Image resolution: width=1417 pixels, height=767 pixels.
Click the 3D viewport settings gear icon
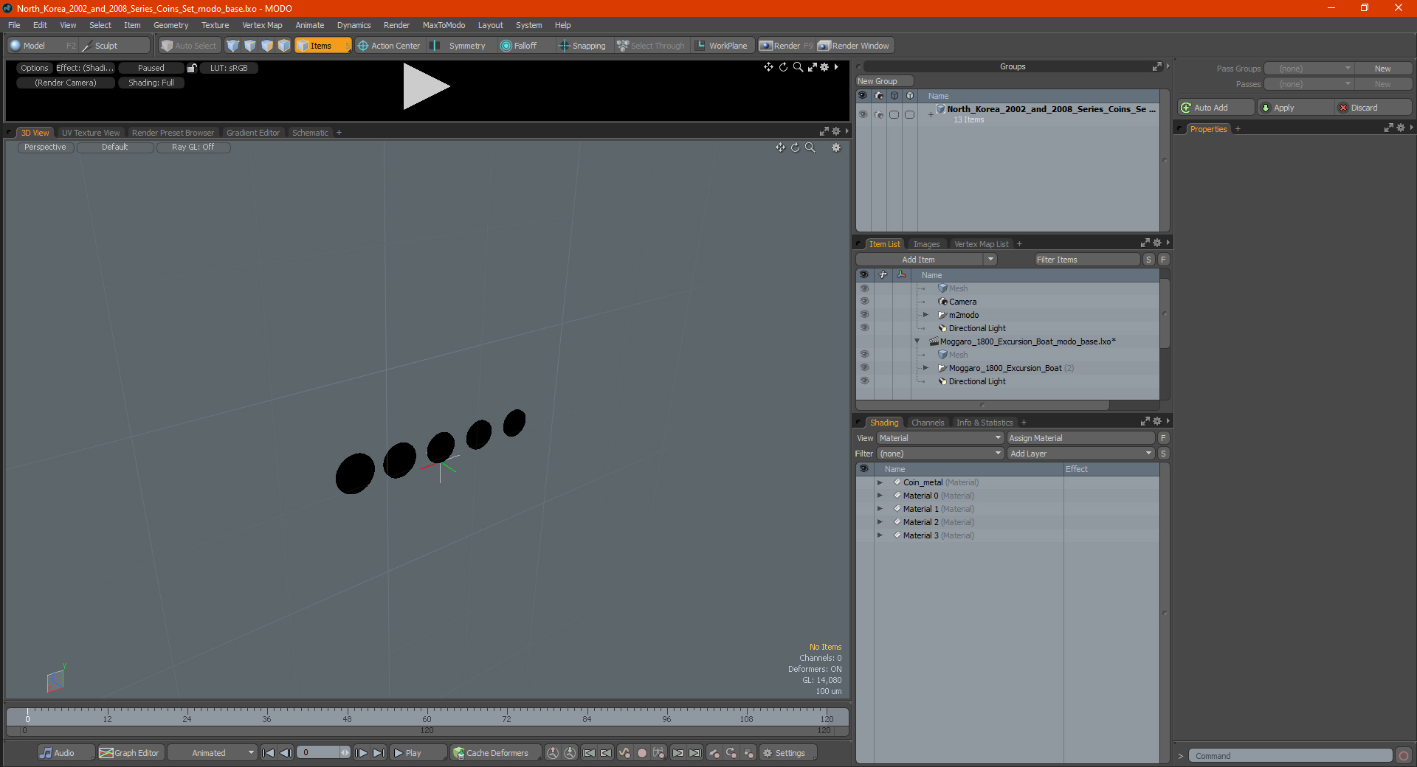(836, 147)
